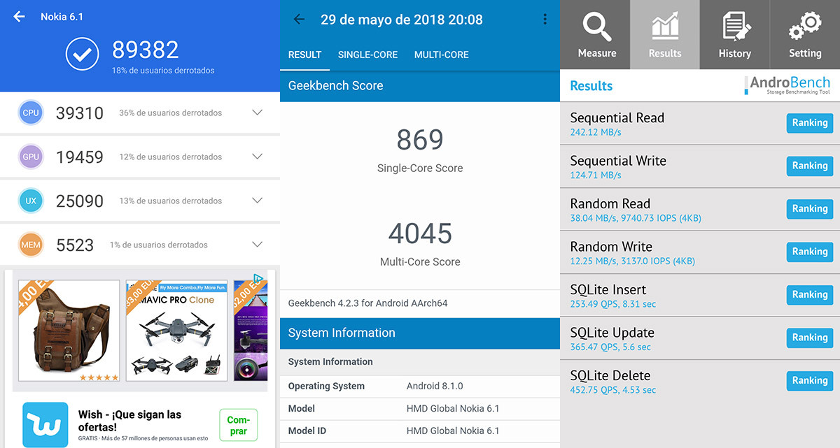Open the leather bag ad thumbnail
Screen dimensions: 840x448
coord(67,331)
